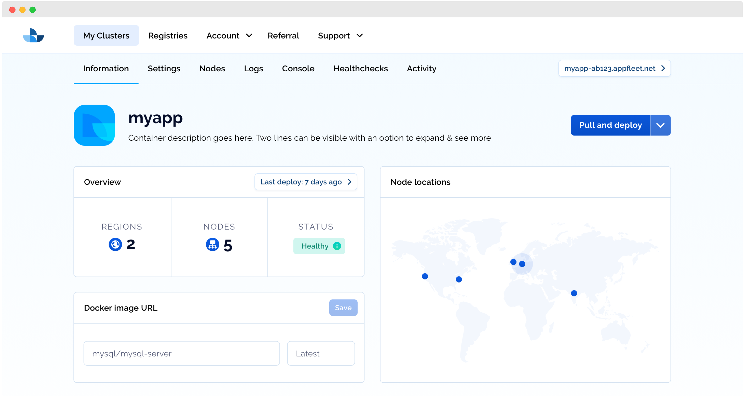Click the info icon in Healthy badge

(x=337, y=246)
